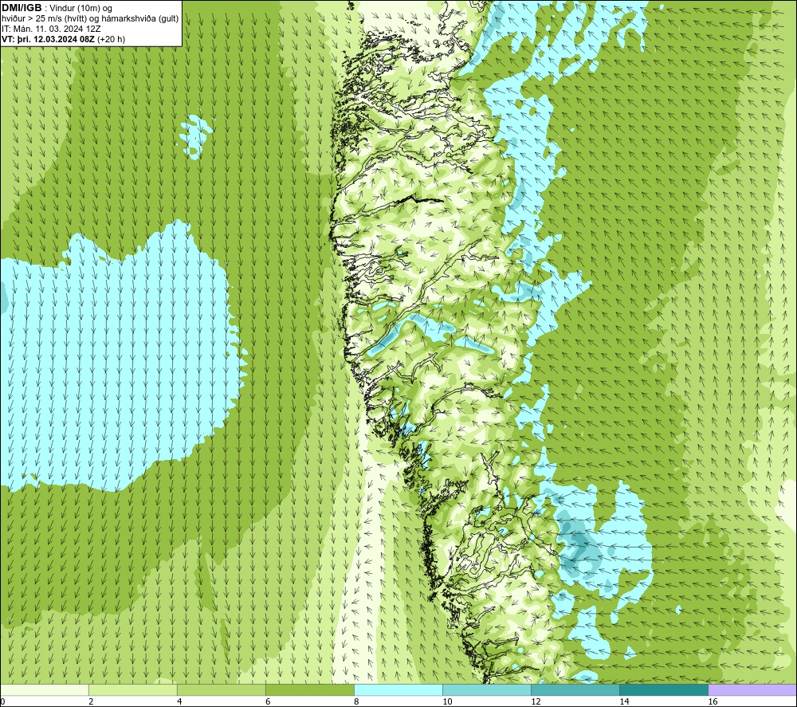797x707 pixels.
Task: Click the 4–6 m/s green swatch
Action: point(221,689)
